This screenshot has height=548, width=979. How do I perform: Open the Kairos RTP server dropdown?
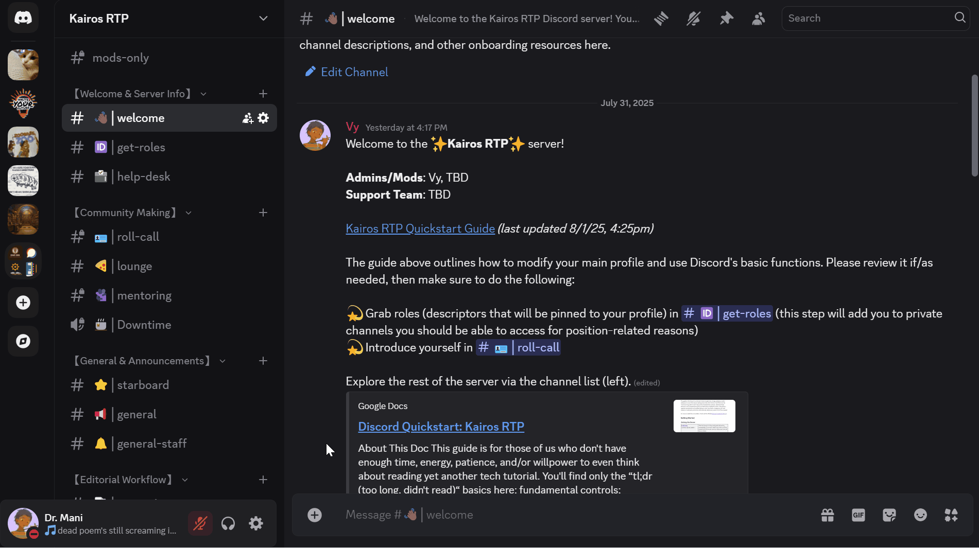pyautogui.click(x=263, y=19)
